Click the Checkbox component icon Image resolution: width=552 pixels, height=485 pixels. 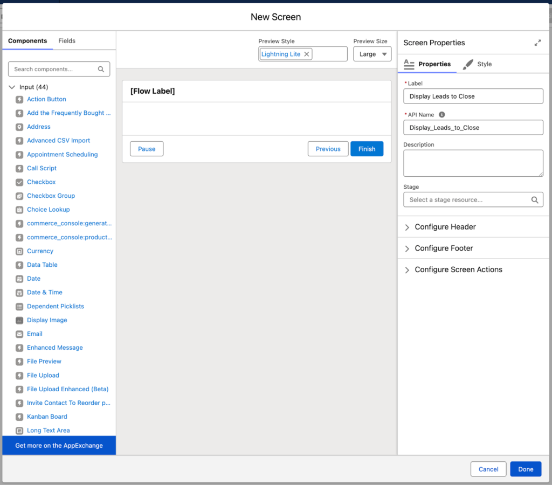pos(19,182)
